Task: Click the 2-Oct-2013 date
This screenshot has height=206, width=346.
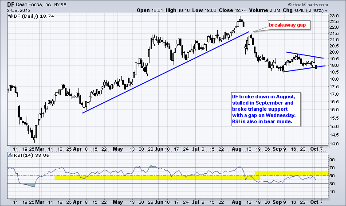Action: coord(19,10)
